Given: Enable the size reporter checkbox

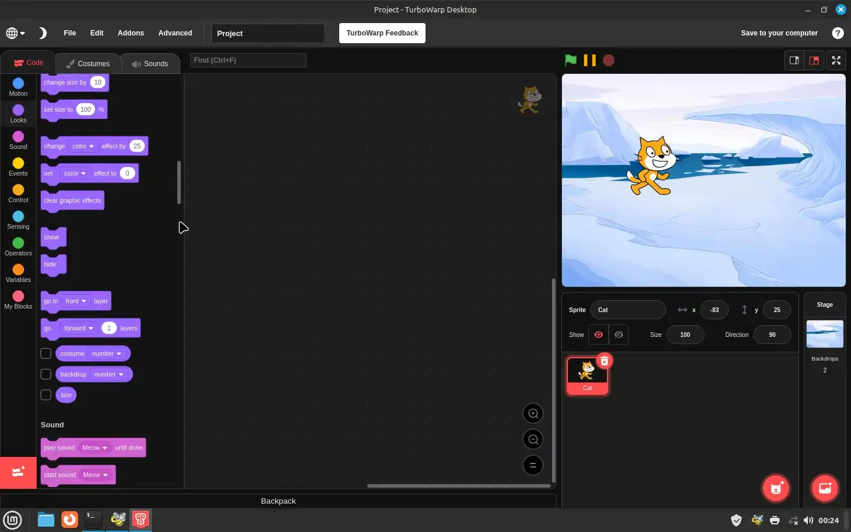Looking at the screenshot, I should (46, 395).
